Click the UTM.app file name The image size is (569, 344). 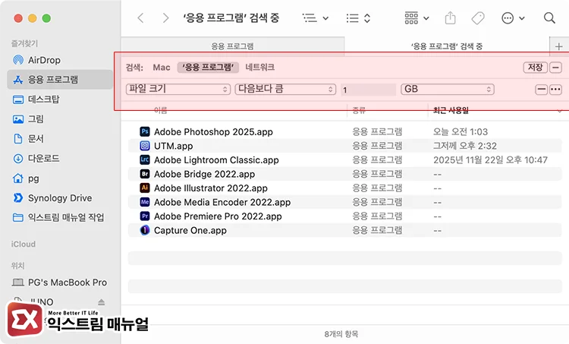[x=174, y=146]
